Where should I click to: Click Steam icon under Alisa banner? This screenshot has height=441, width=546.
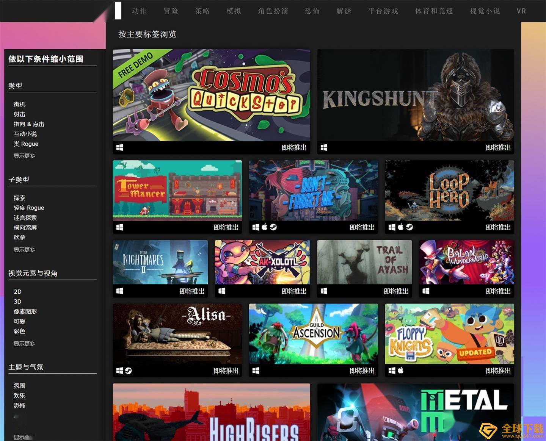click(x=129, y=371)
